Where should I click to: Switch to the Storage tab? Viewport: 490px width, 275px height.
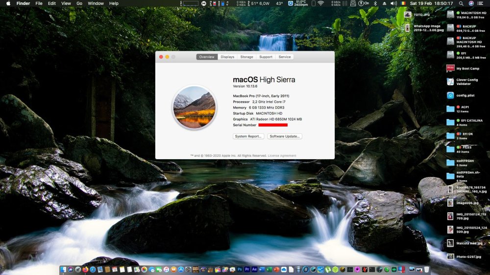click(246, 57)
